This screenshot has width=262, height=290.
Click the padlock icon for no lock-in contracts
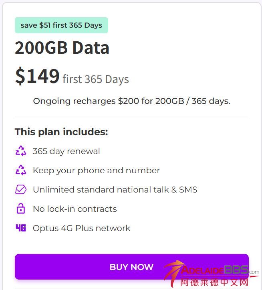pos(20,209)
